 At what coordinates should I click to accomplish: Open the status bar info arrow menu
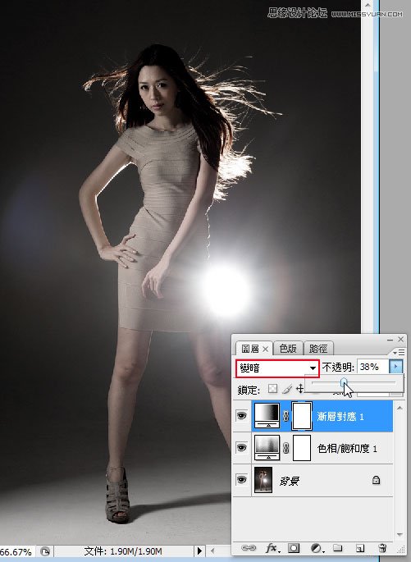coord(199,551)
